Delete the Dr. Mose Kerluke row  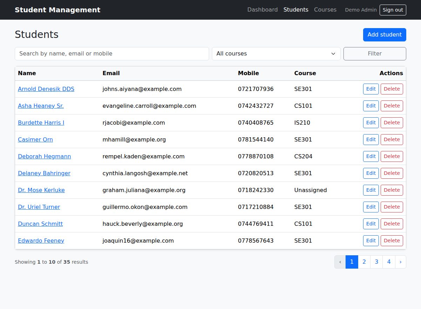tap(392, 190)
